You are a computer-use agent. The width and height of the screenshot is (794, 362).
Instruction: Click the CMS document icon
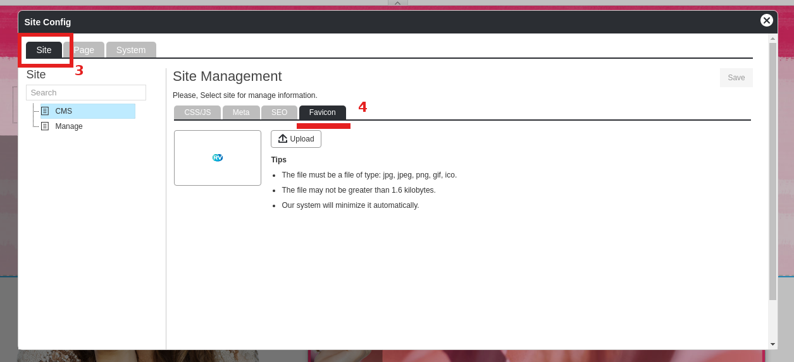pos(45,111)
